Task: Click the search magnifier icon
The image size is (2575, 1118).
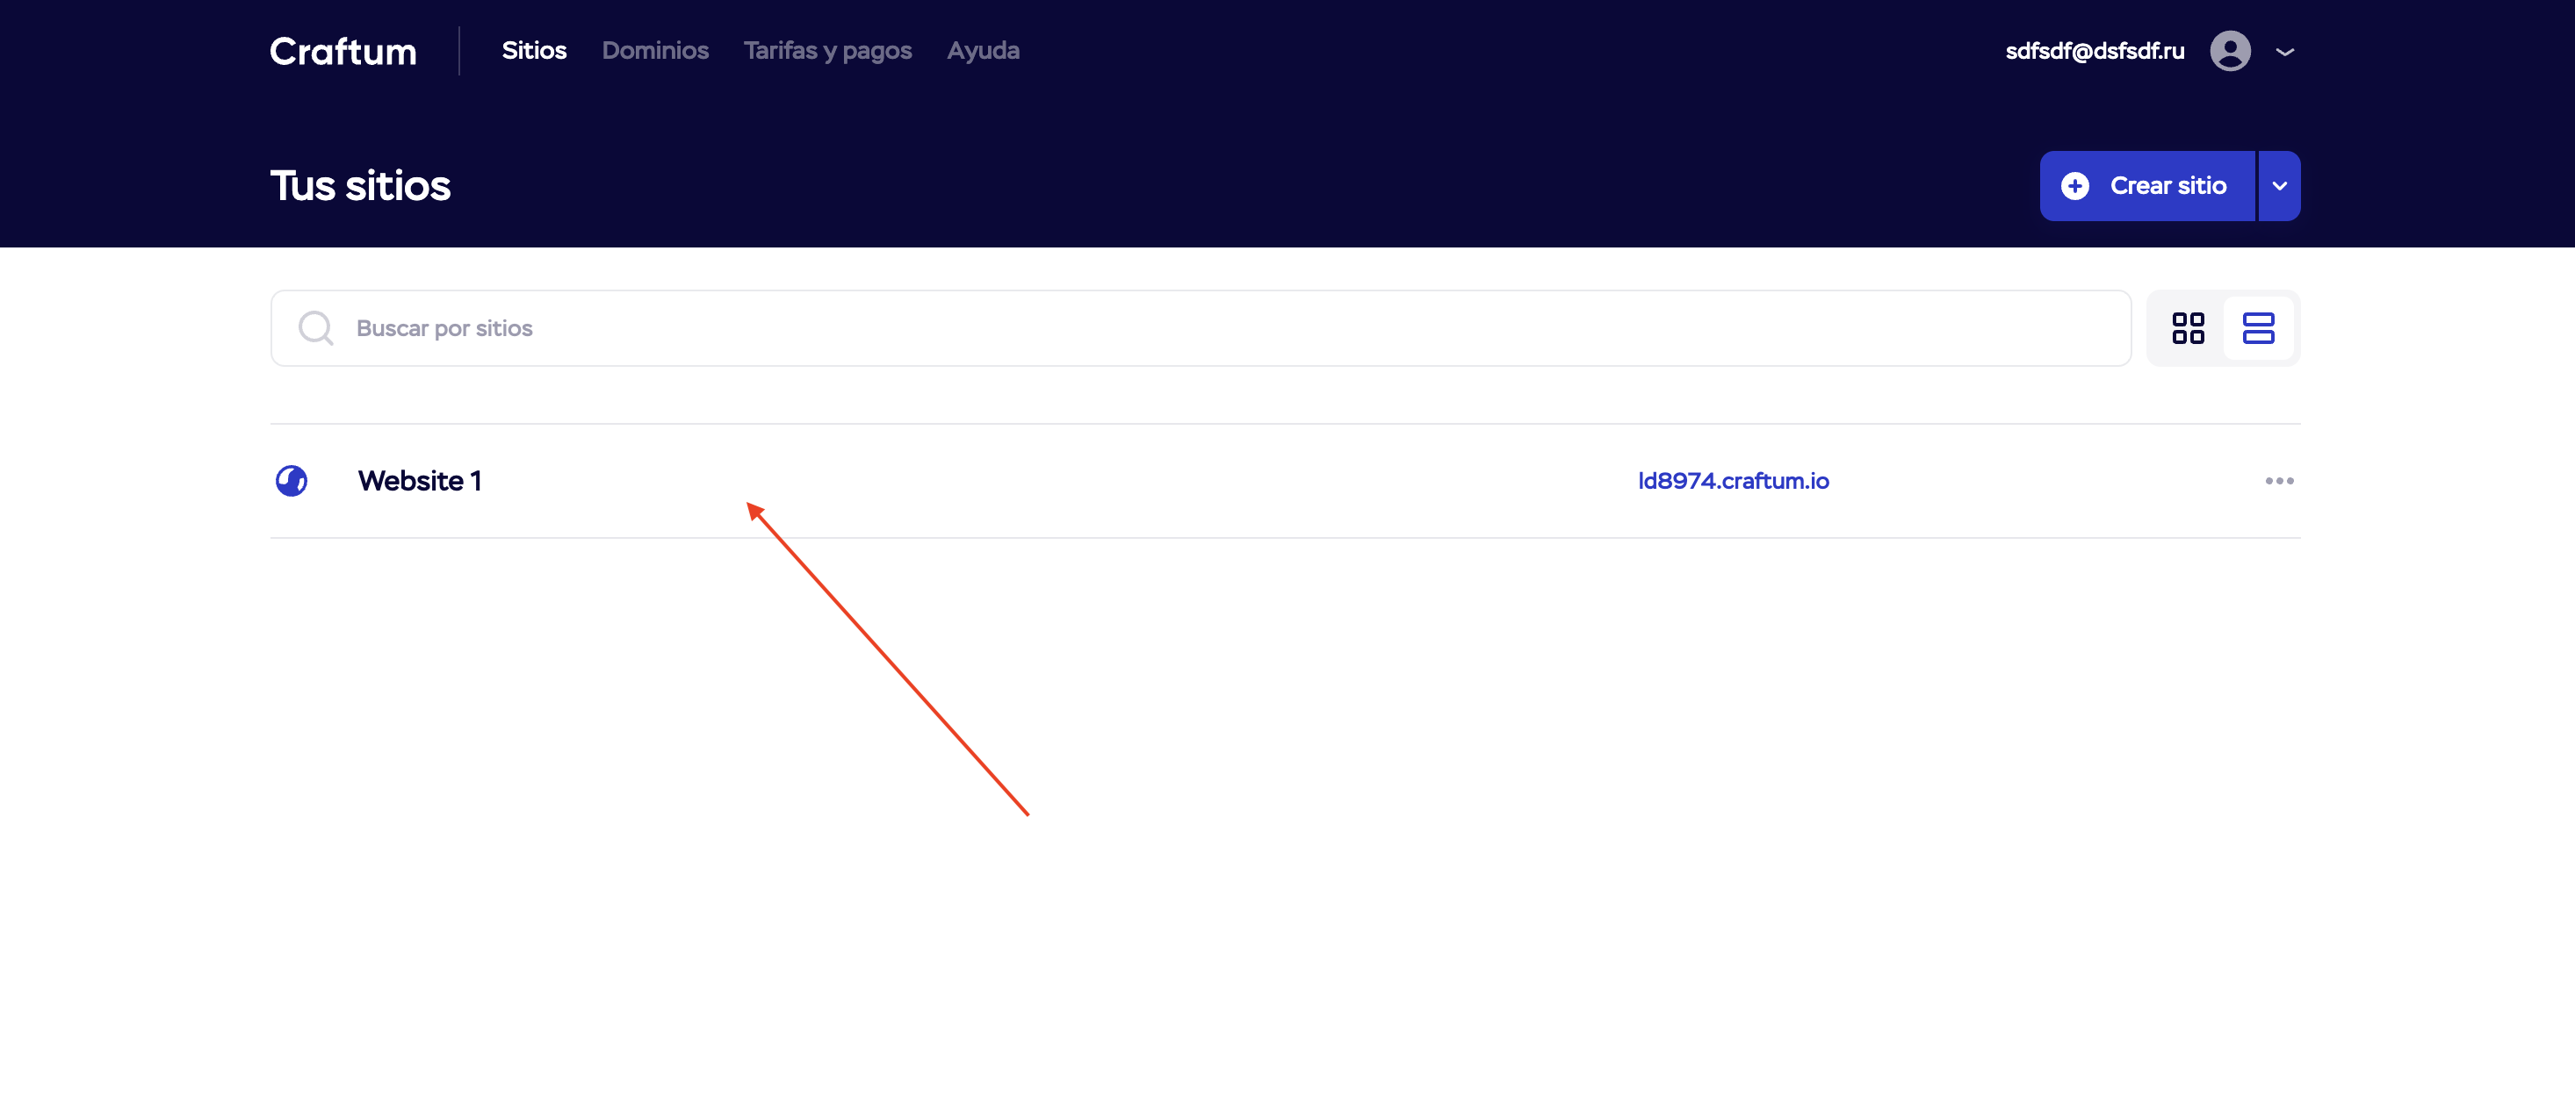Action: pos(316,329)
